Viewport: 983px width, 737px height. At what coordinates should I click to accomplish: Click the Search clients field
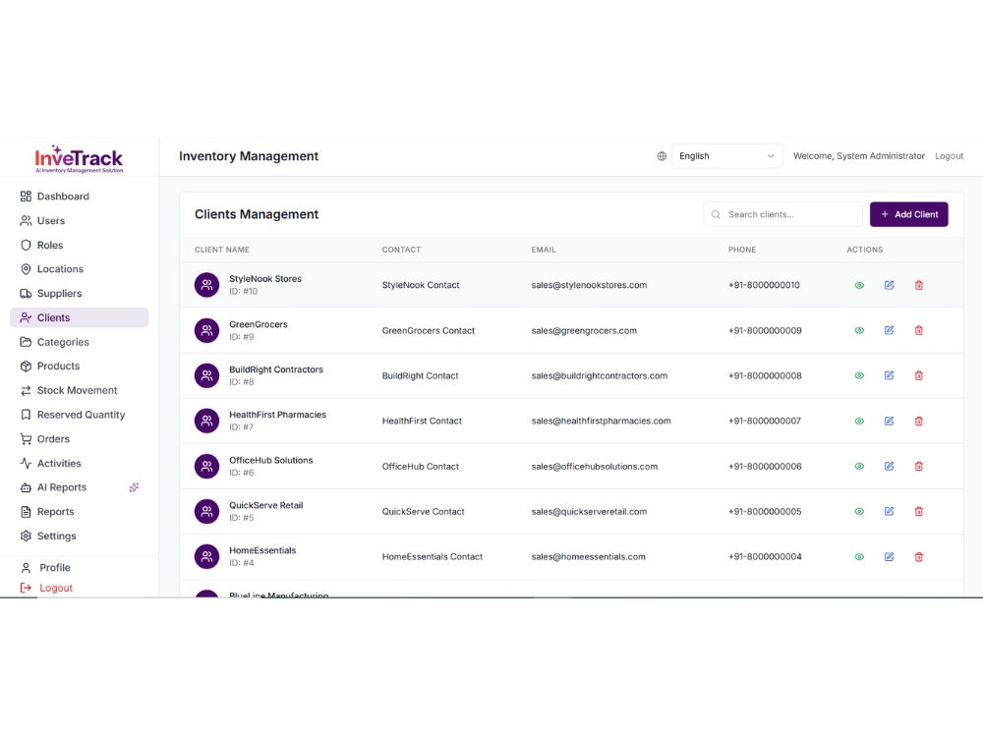click(x=782, y=214)
